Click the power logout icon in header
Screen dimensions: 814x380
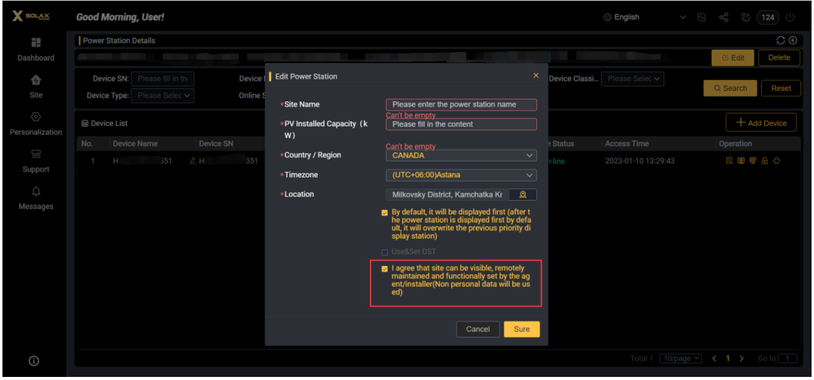[x=790, y=17]
